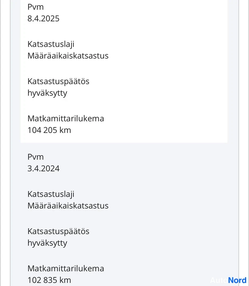Screen dimensions: 249x286
Task: Click the first Katsastuslaji label
Action: click(51, 44)
